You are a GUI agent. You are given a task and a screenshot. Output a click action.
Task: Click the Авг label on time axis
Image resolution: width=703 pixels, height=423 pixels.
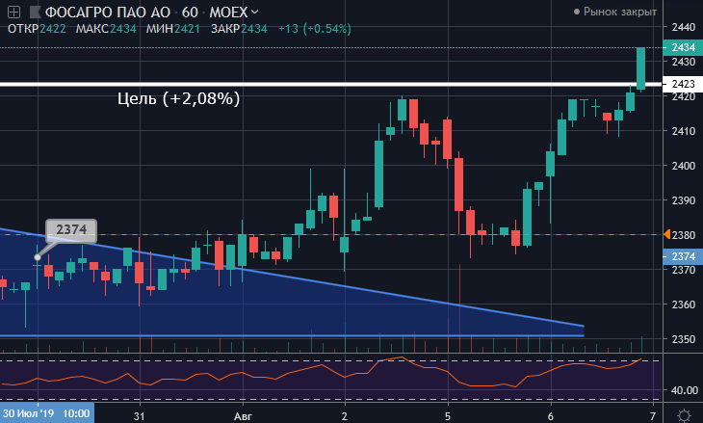[x=243, y=416]
